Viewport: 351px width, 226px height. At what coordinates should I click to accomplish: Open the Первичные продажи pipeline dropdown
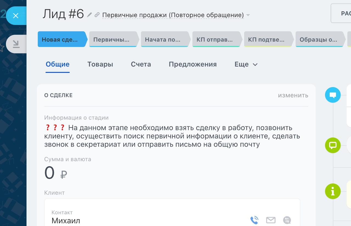click(x=248, y=15)
